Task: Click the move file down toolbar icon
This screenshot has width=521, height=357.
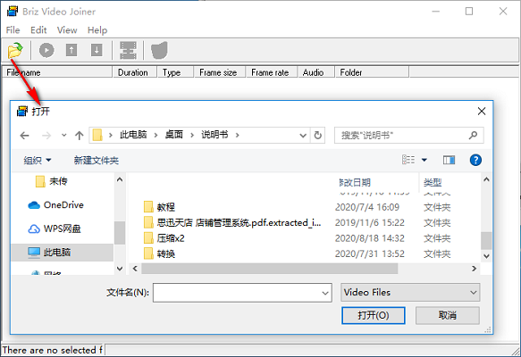Action: coord(97,51)
